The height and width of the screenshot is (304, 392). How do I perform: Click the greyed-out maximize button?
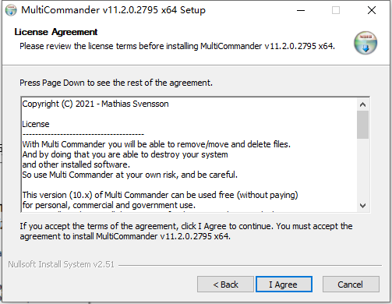(x=336, y=10)
